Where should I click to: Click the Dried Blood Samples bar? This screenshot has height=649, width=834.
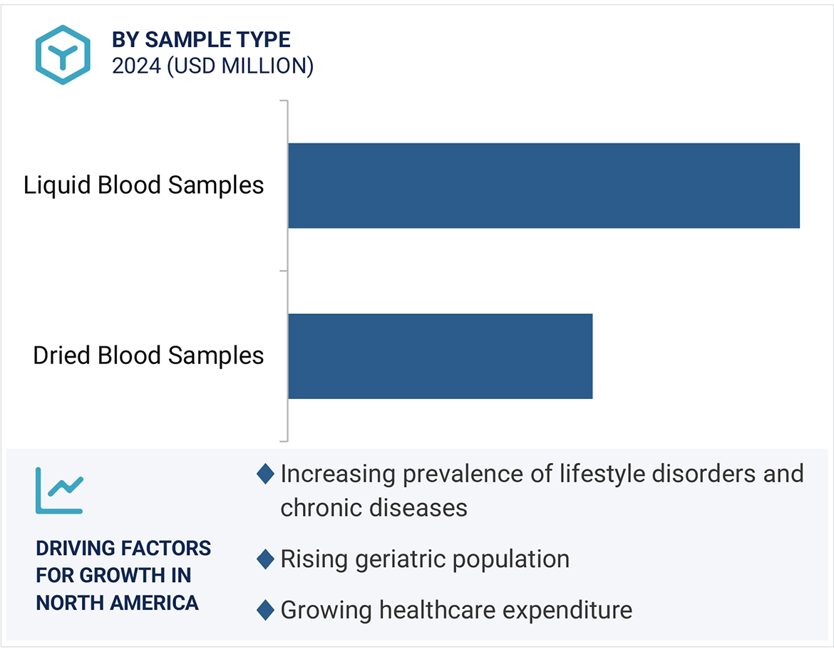(440, 355)
